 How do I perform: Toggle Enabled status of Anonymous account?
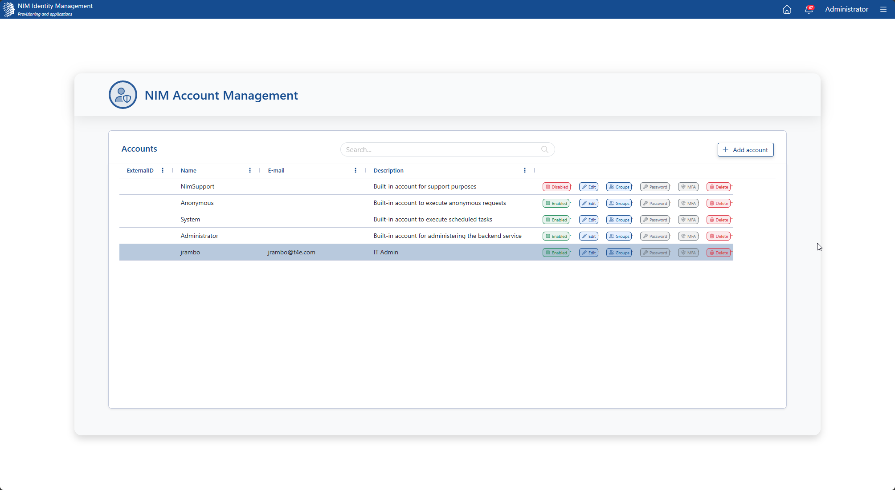click(x=556, y=203)
